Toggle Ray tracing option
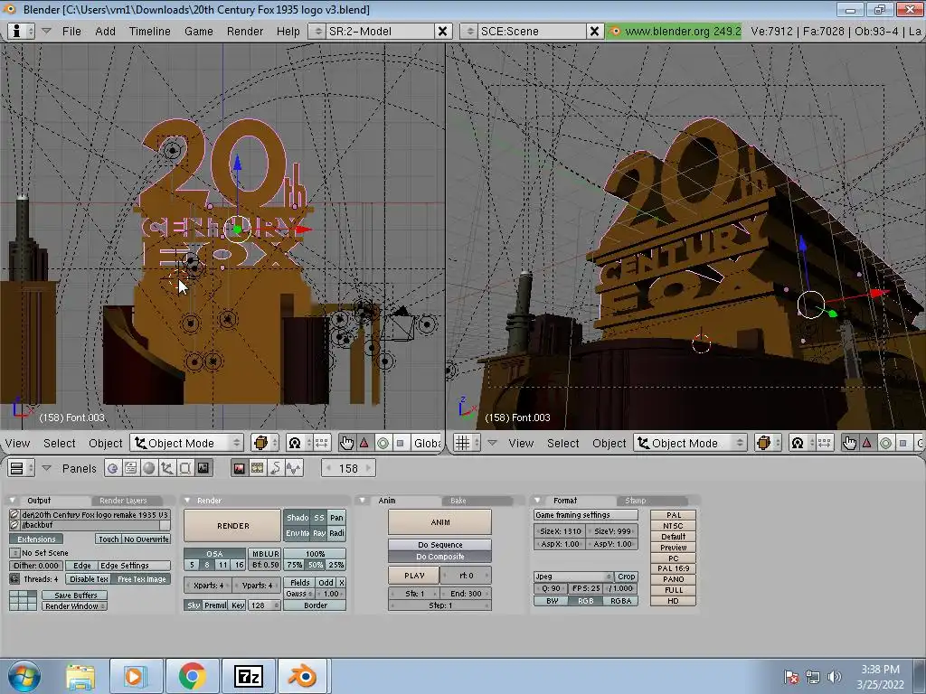Viewport: 926px width, 694px height. (x=319, y=533)
